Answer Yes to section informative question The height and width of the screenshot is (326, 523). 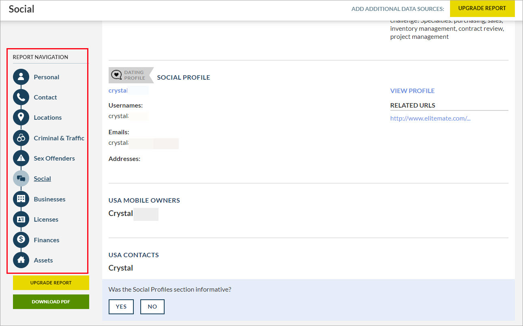[121, 307]
